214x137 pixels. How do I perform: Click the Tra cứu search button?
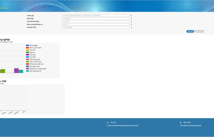190,31
